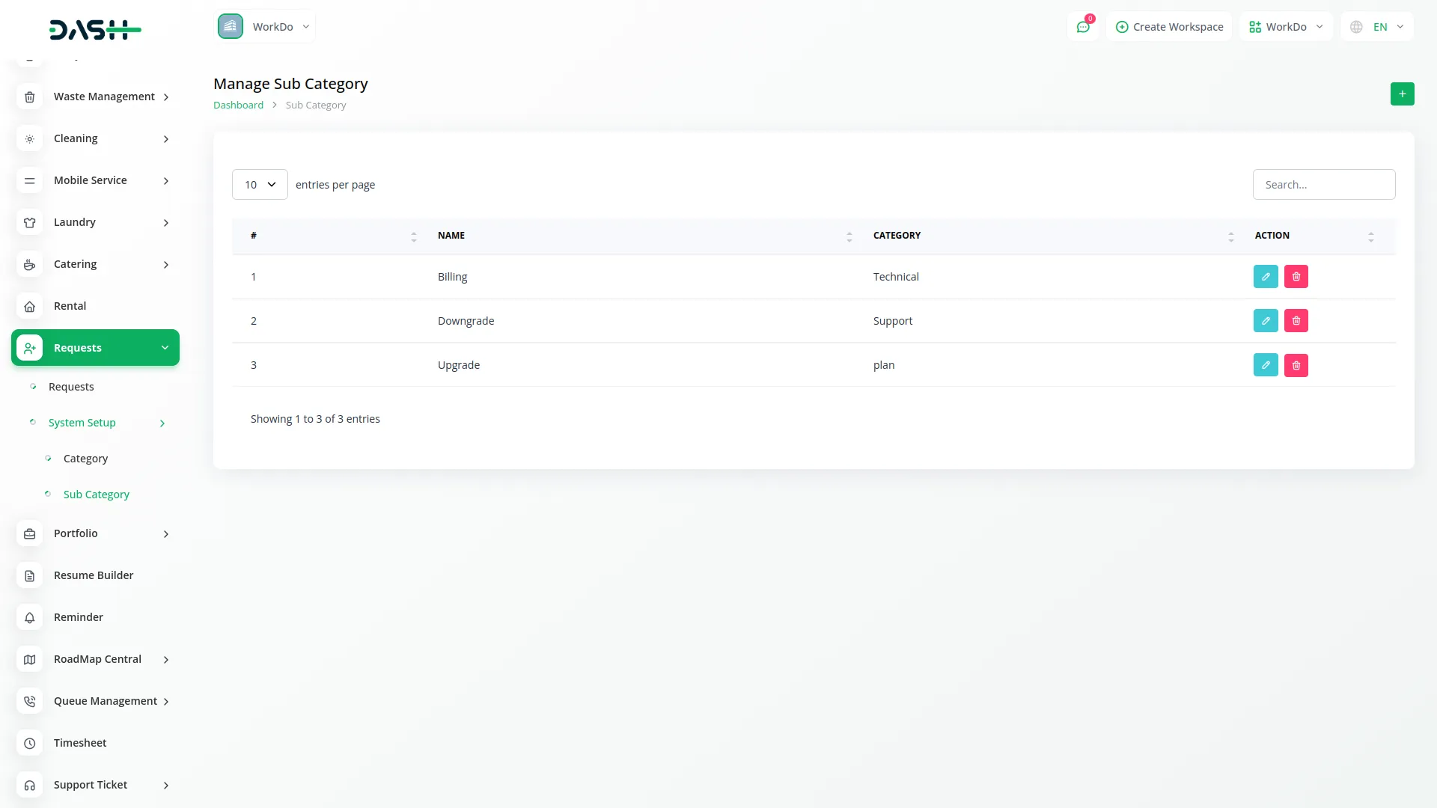1437x808 pixels.
Task: Click the Search input field
Action: click(x=1323, y=185)
